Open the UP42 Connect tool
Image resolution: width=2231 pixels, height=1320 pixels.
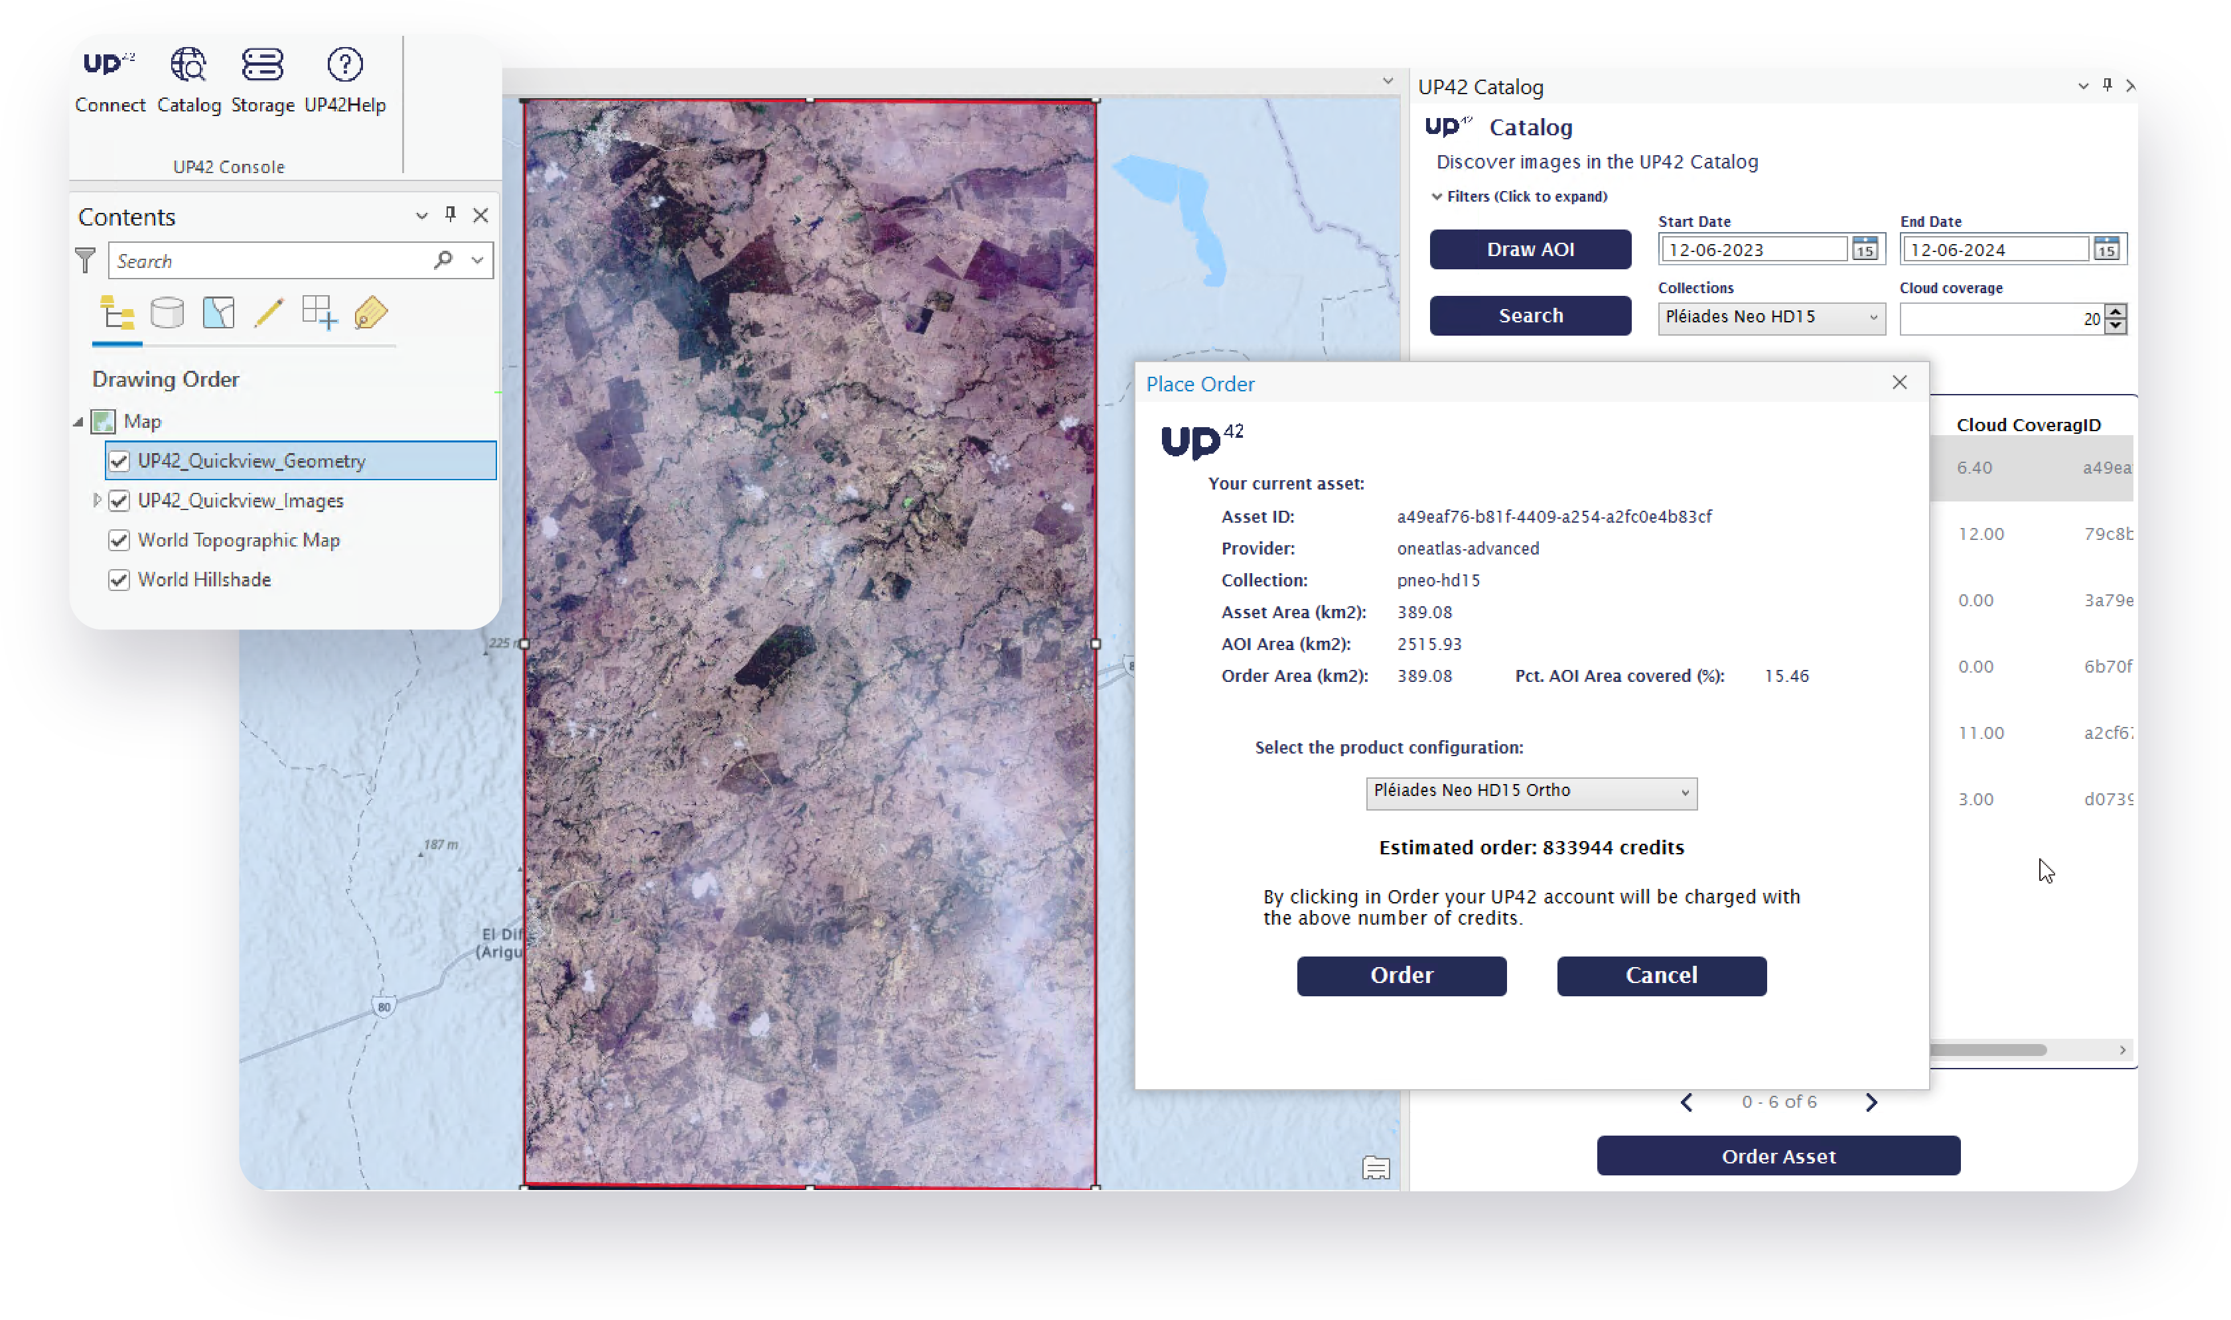pos(109,78)
